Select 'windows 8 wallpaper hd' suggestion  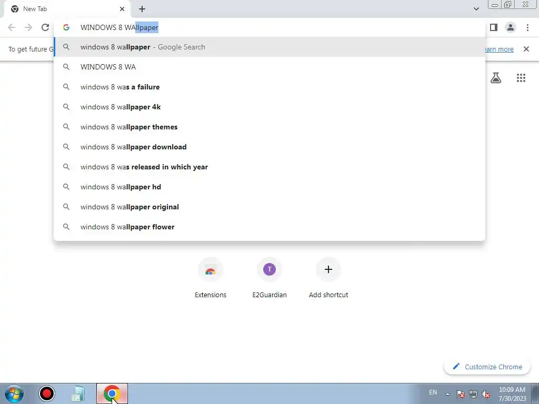tap(269, 187)
